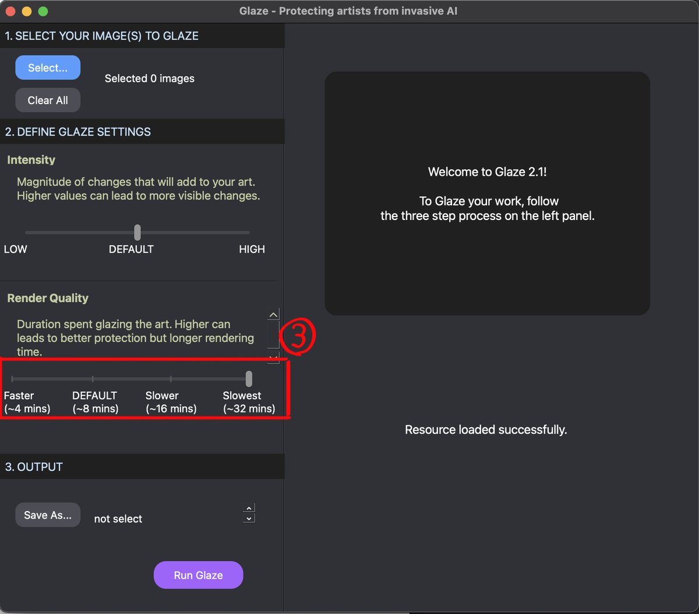Viewport: 699px width, 614px height.
Task: Click the 'Faster (~4 mins)' label
Action: click(x=27, y=402)
